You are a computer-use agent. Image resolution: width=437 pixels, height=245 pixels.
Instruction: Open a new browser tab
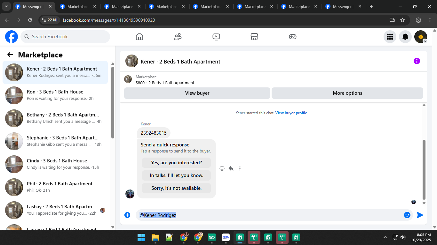[371, 6]
